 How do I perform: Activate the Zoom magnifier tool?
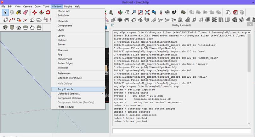(134, 12)
